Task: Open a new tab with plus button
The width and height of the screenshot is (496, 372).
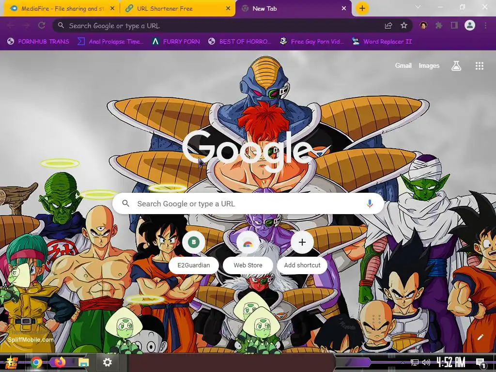Action: pos(362,8)
